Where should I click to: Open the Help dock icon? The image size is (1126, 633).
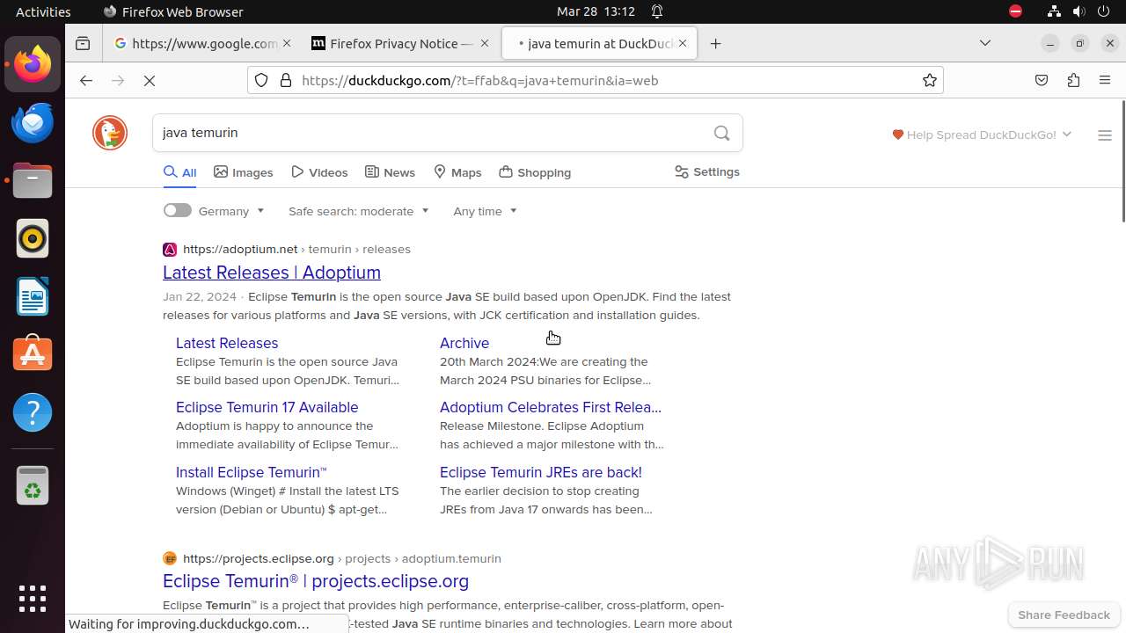33,412
